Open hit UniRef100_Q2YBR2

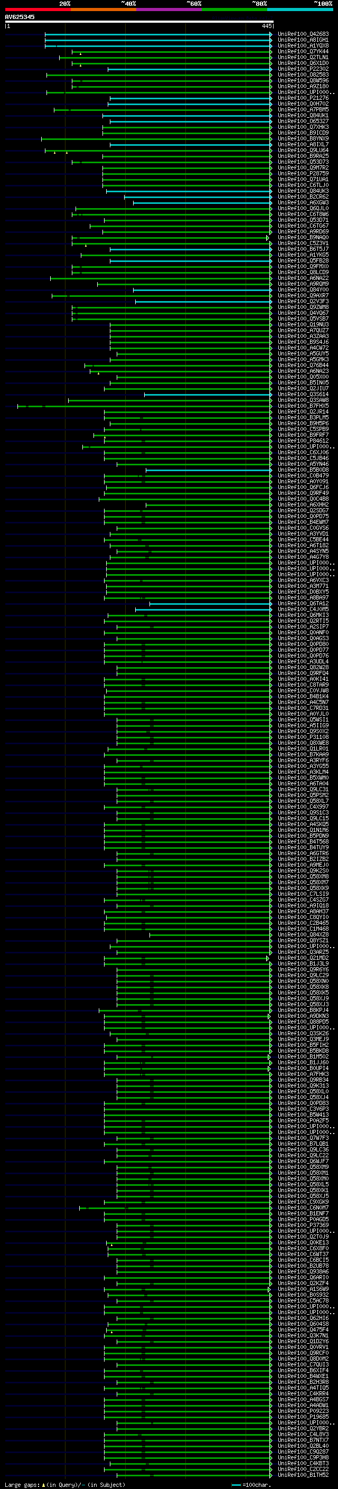(x=303, y=1428)
